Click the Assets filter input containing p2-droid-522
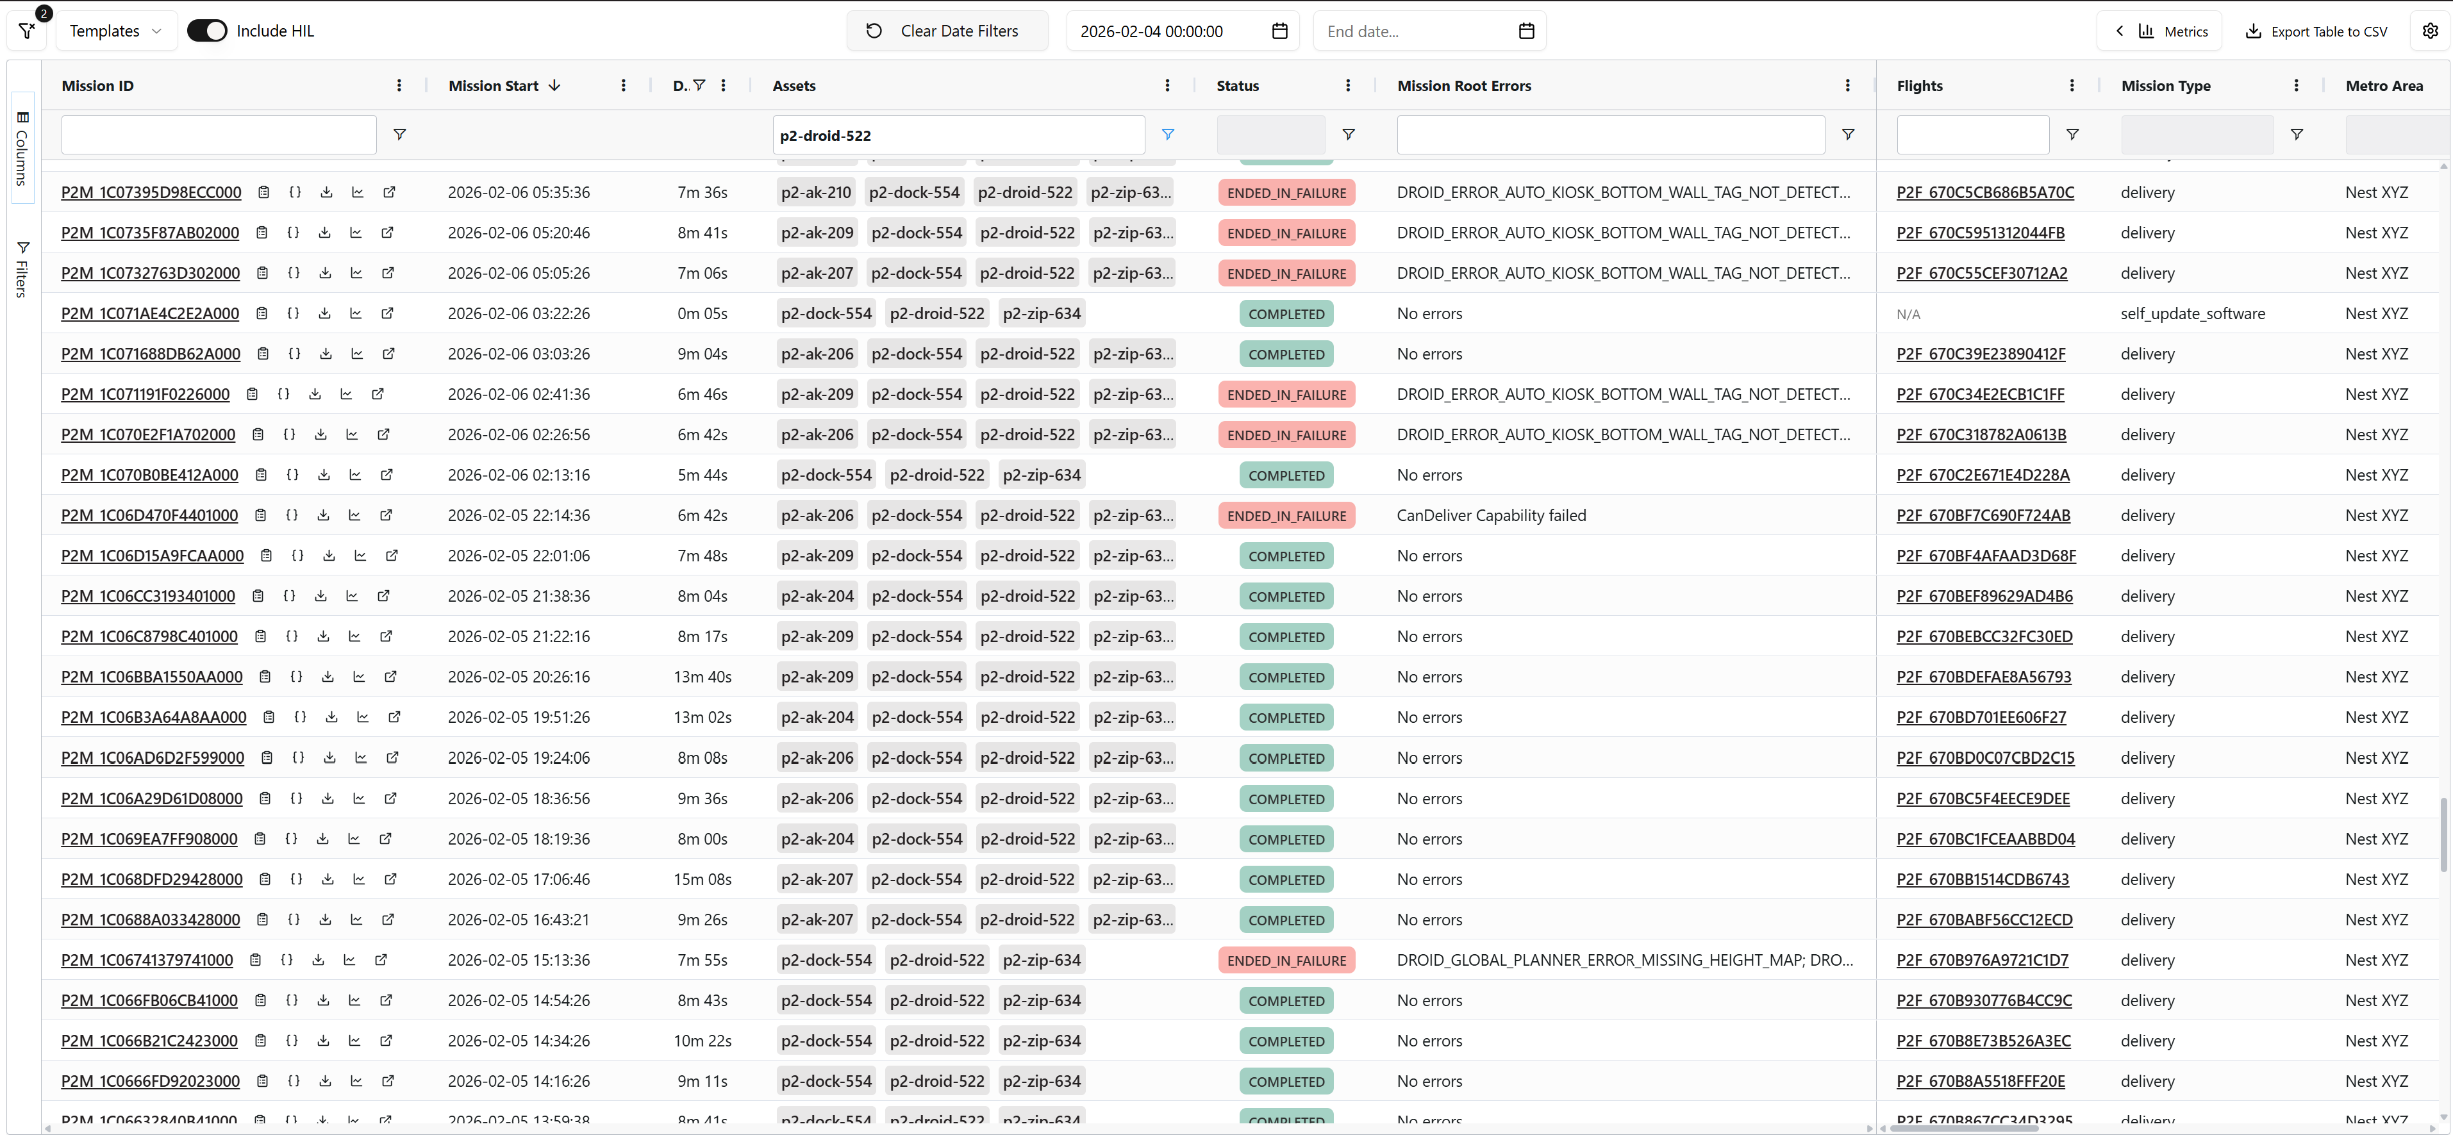This screenshot has height=1140, width=2453. [x=958, y=135]
